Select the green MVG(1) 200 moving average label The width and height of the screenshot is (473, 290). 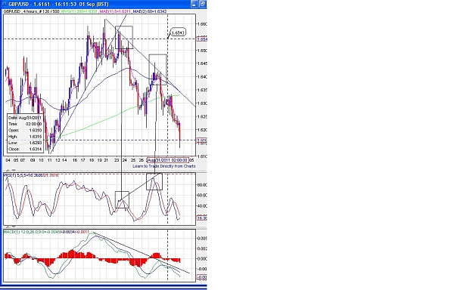[79, 11]
